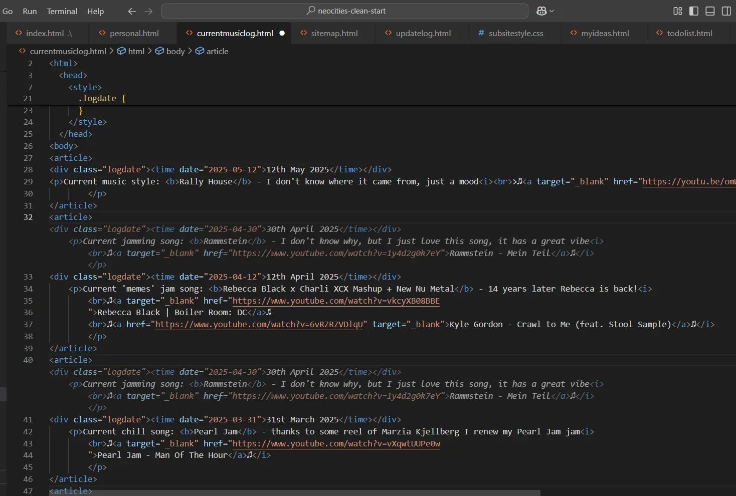Screen dimensions: 736x496
Task: Switch to the personal.html tab
Action: [134, 33]
